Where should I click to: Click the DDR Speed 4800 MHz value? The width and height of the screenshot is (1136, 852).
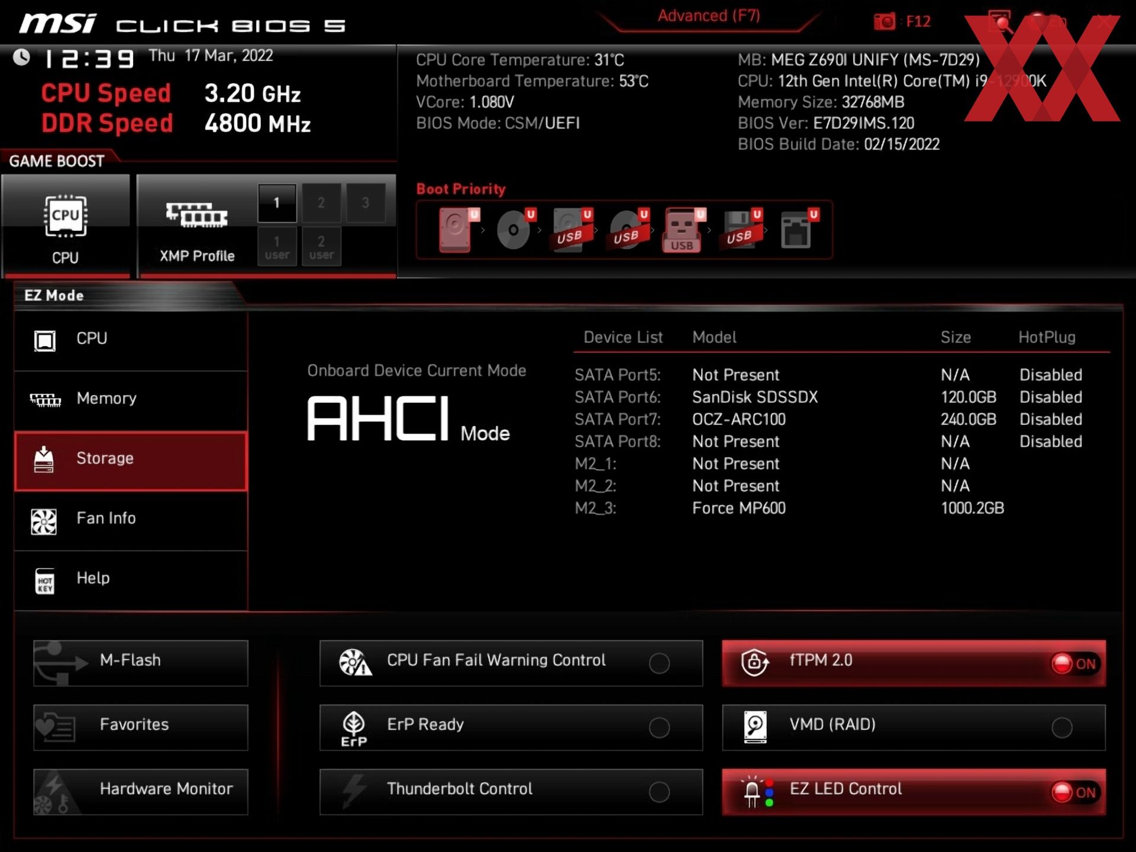pos(257,124)
